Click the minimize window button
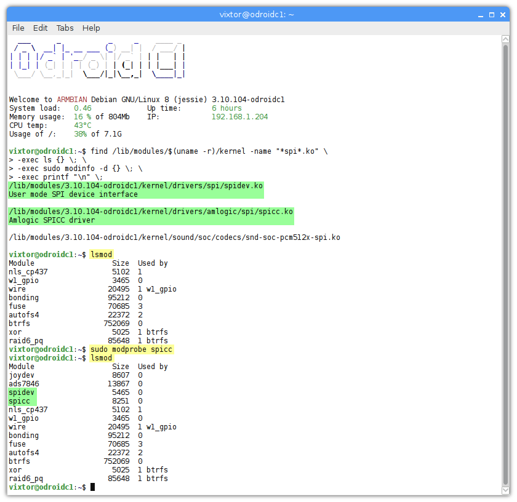 tap(479, 14)
